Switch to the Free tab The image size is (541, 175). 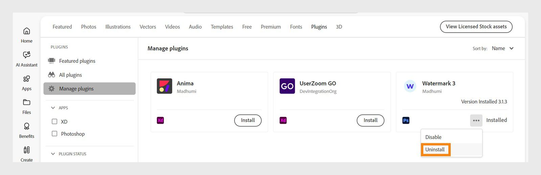pyautogui.click(x=247, y=27)
